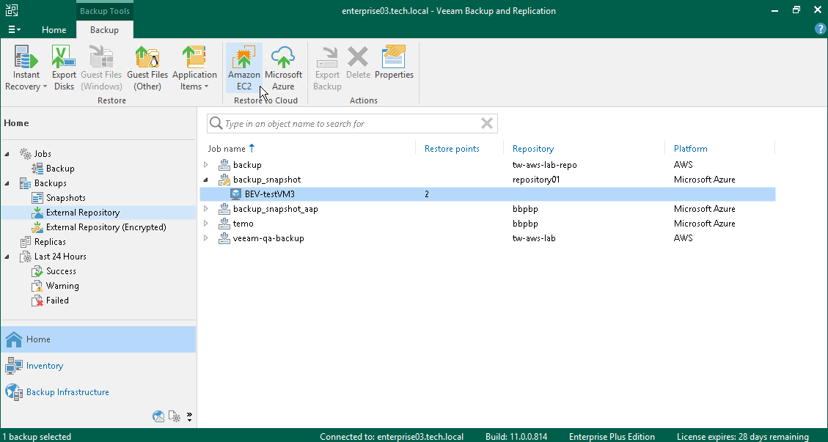Click AWS platform cell for veeam-qa-backup
Image resolution: width=828 pixels, height=442 pixels.
(684, 238)
